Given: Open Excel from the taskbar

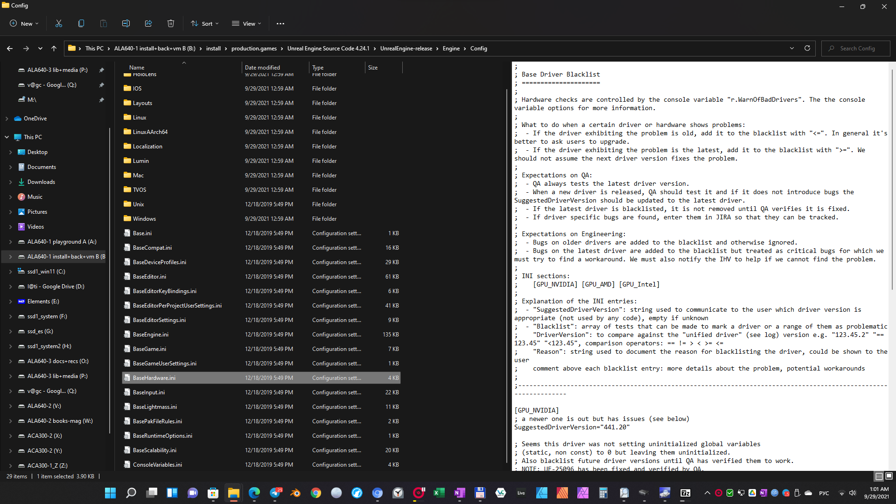Looking at the screenshot, I should click(439, 493).
